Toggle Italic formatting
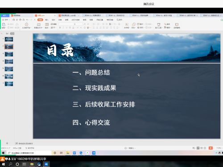 tap(63, 28)
